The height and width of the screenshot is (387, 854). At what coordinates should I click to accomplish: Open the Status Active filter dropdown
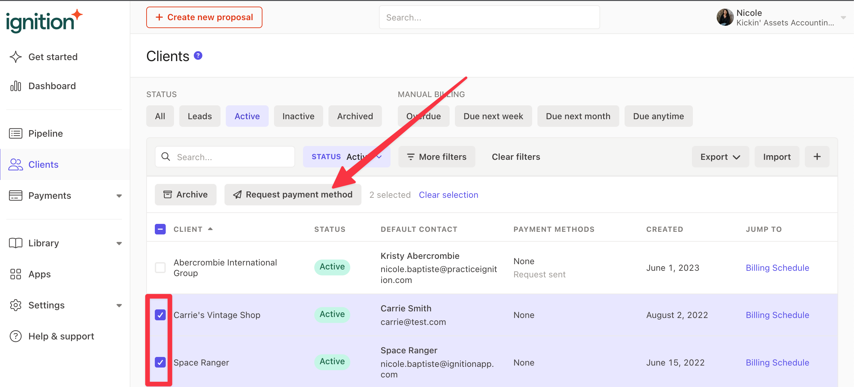tap(346, 157)
